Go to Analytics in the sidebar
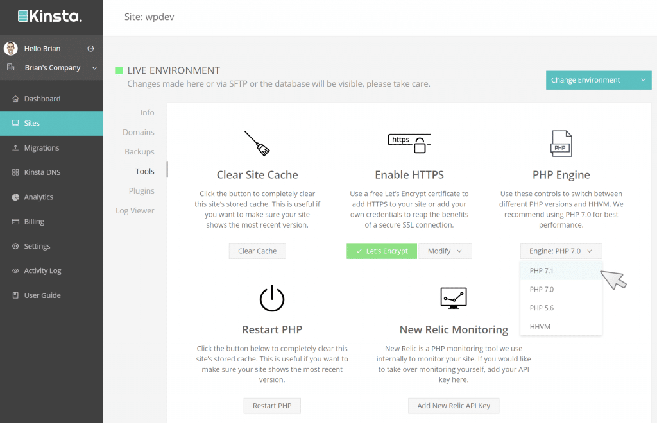Image resolution: width=657 pixels, height=423 pixels. pyautogui.click(x=38, y=197)
